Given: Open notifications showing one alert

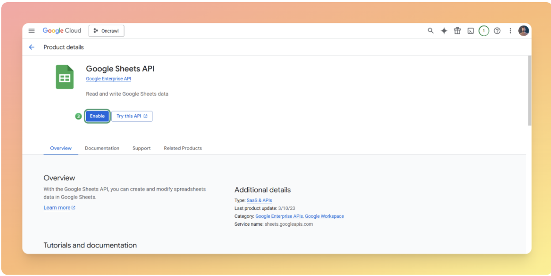Looking at the screenshot, I should click(x=483, y=30).
